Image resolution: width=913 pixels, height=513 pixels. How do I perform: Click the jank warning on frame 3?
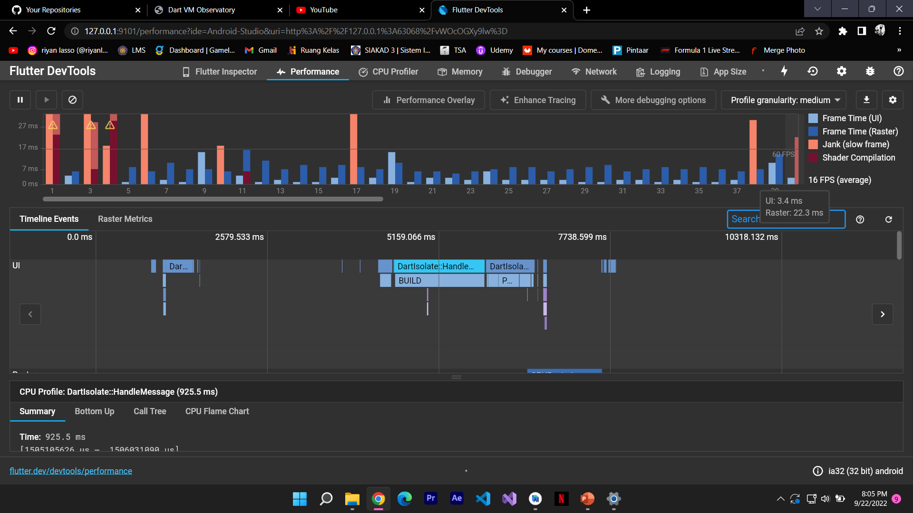[x=91, y=125]
